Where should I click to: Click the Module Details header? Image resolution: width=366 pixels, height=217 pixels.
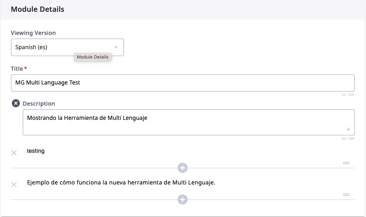pyautogui.click(x=37, y=9)
